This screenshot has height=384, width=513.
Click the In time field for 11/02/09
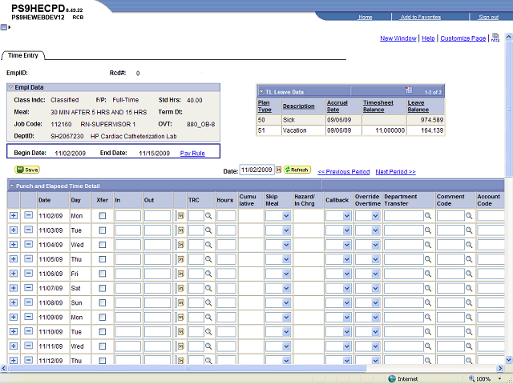[x=128, y=216]
